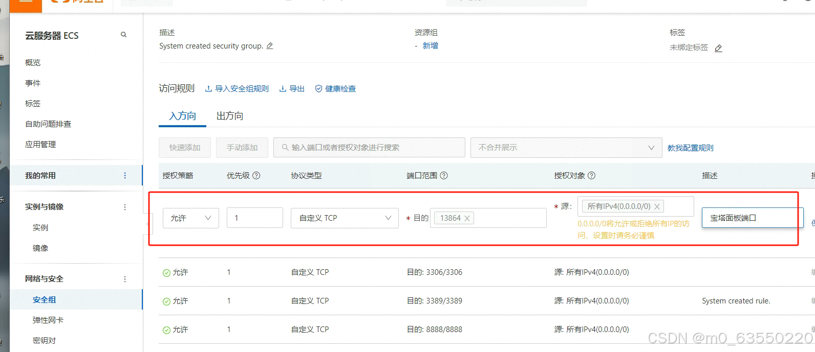
Task: Open the 教我配置规则 link
Action: point(690,148)
